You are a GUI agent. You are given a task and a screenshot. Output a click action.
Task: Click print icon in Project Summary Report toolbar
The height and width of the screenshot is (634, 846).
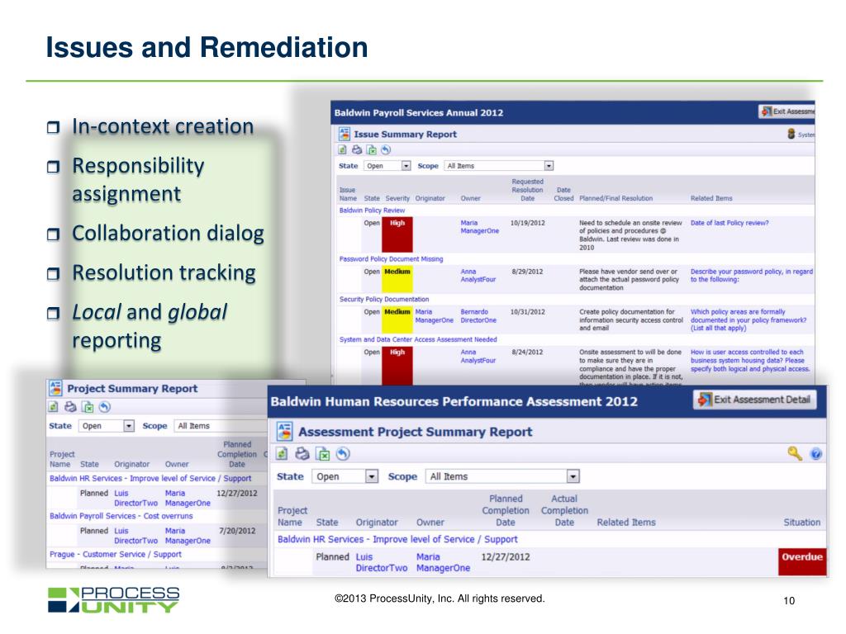71,407
